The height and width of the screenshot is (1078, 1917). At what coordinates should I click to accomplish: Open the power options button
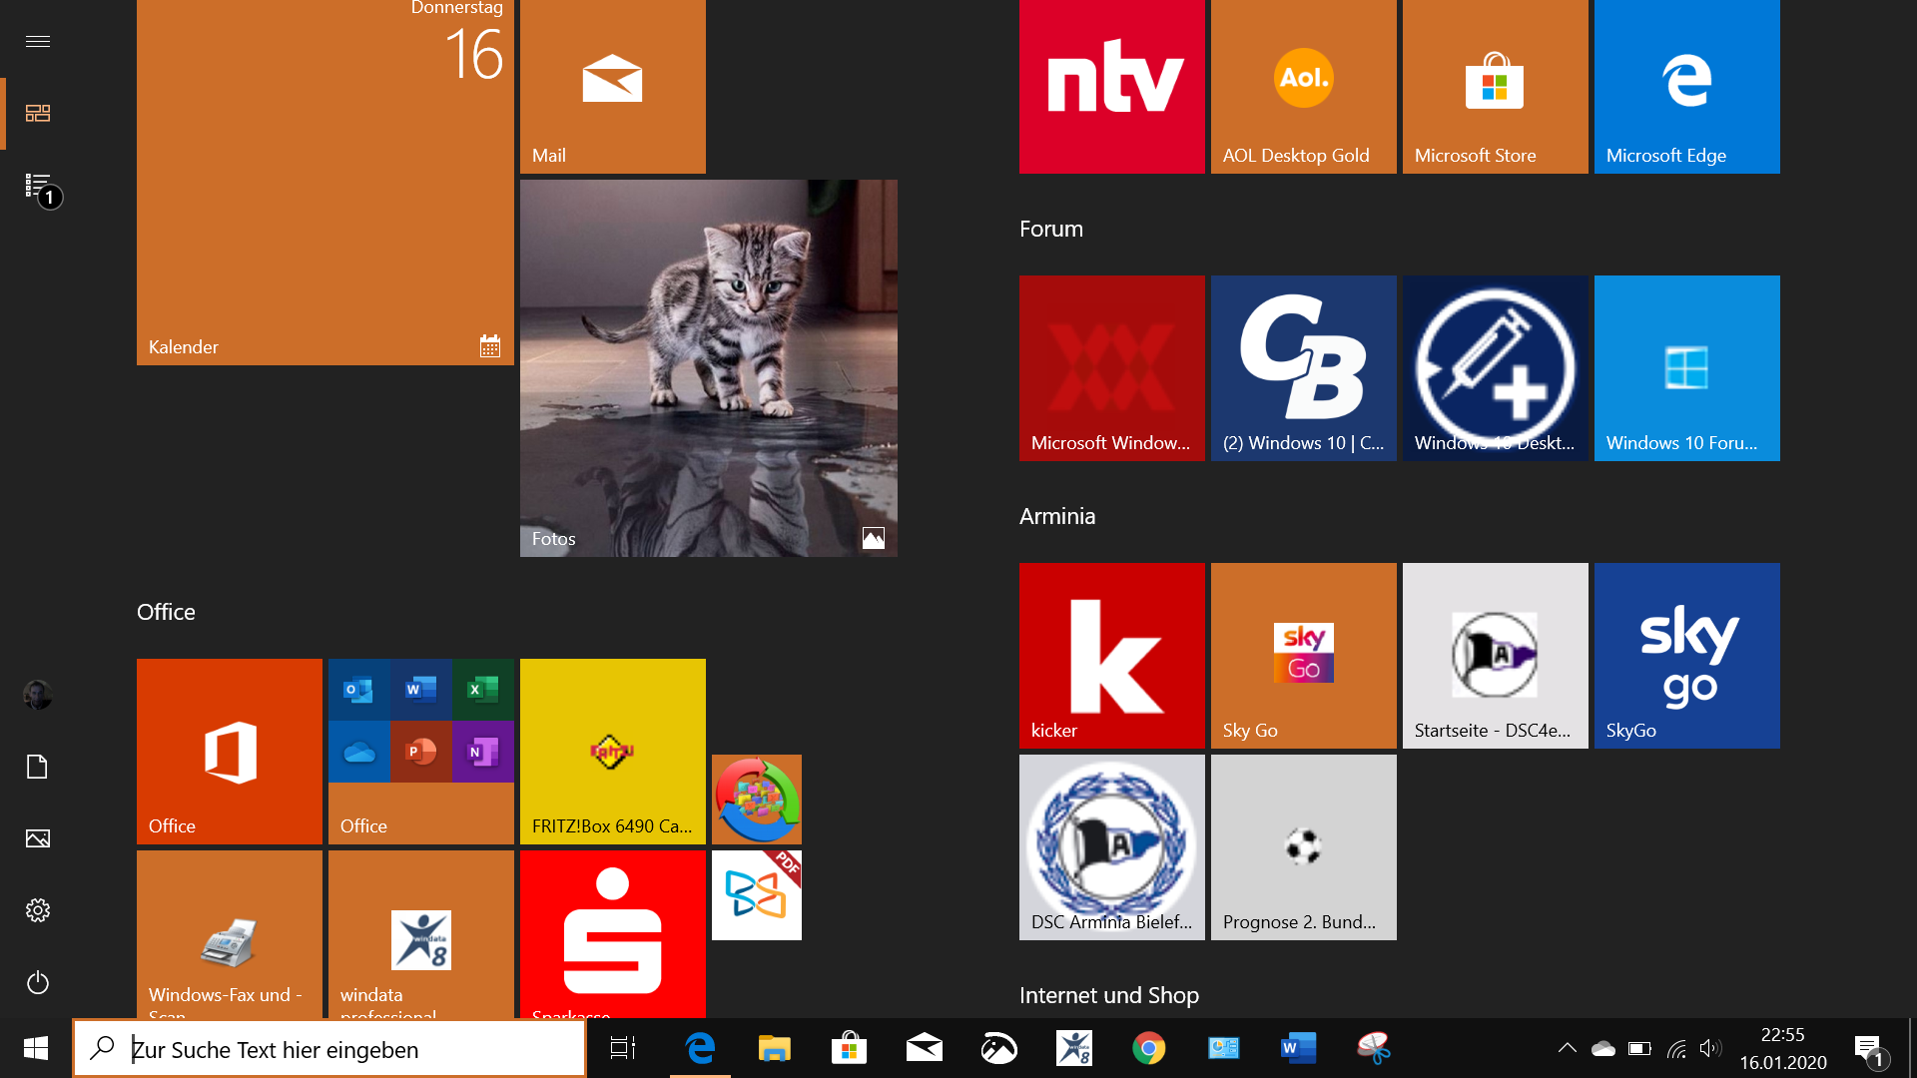(x=38, y=982)
